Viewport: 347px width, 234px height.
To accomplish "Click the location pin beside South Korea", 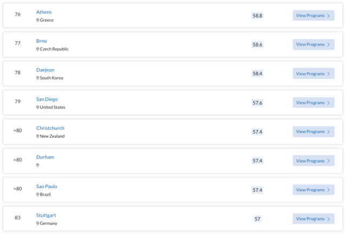I will (x=37, y=78).
